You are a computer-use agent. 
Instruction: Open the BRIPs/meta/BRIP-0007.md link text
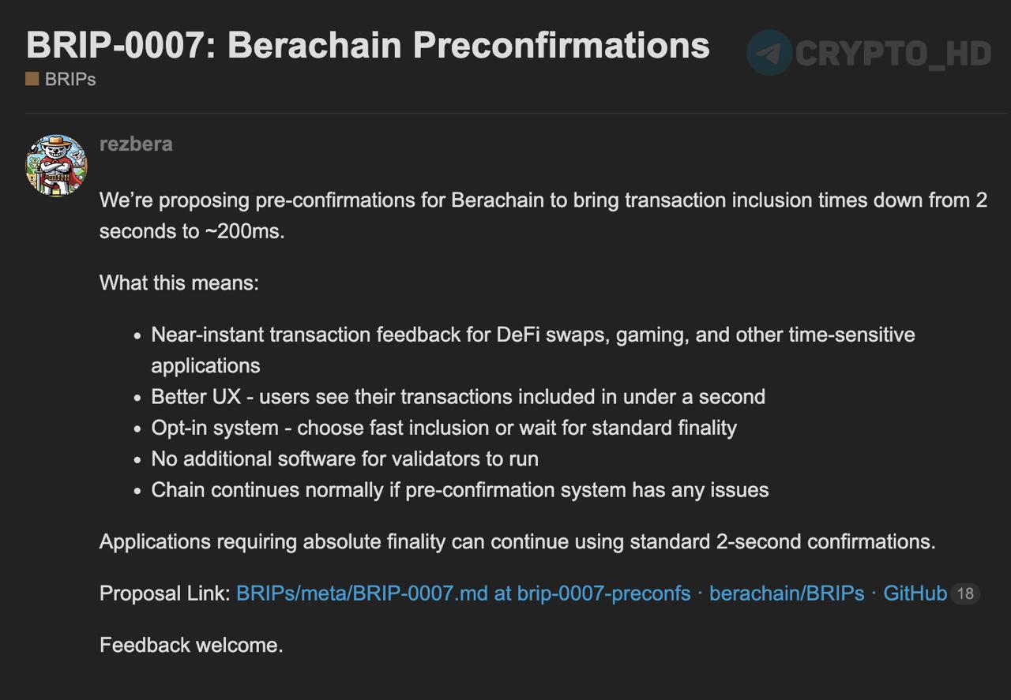(362, 593)
